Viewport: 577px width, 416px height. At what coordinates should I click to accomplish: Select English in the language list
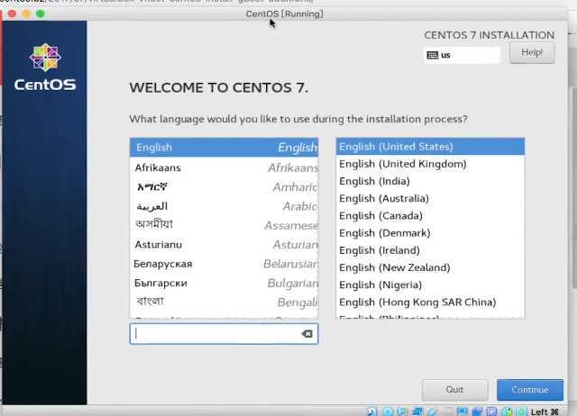pos(224,148)
